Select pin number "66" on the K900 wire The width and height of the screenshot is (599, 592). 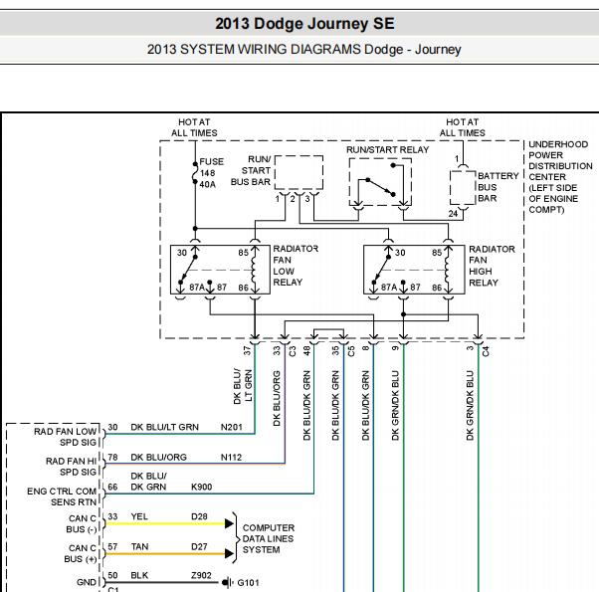112,487
